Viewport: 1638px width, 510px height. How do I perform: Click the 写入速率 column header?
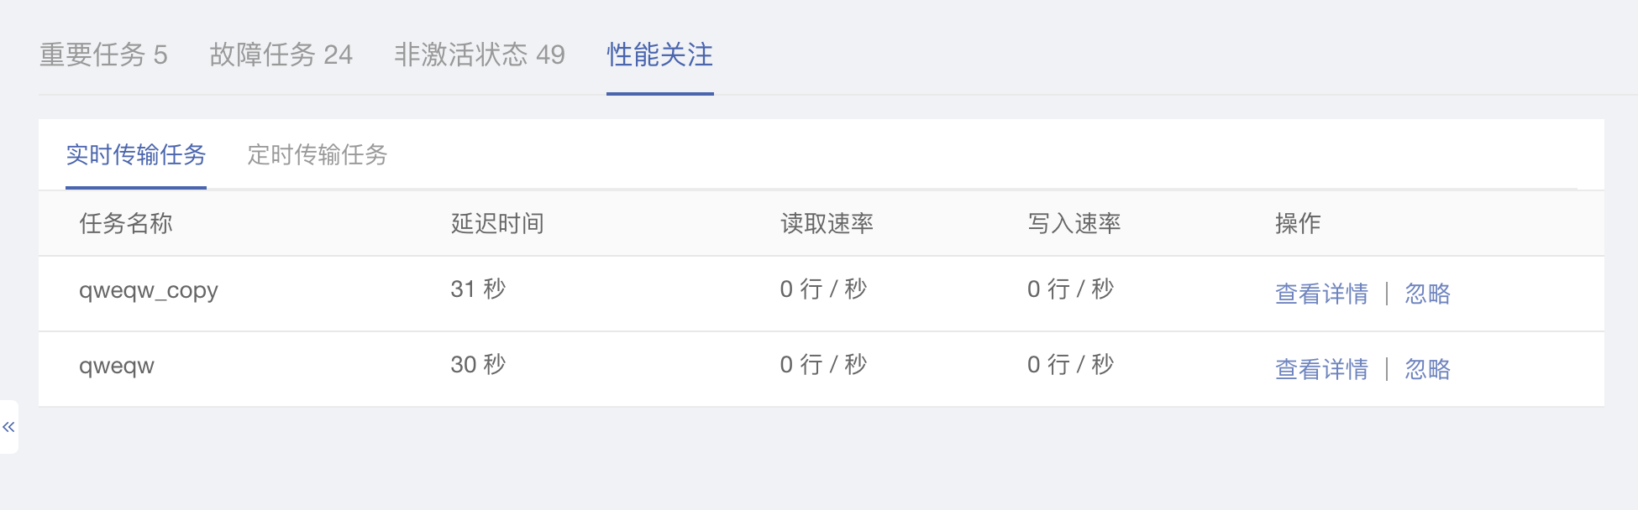click(1074, 223)
